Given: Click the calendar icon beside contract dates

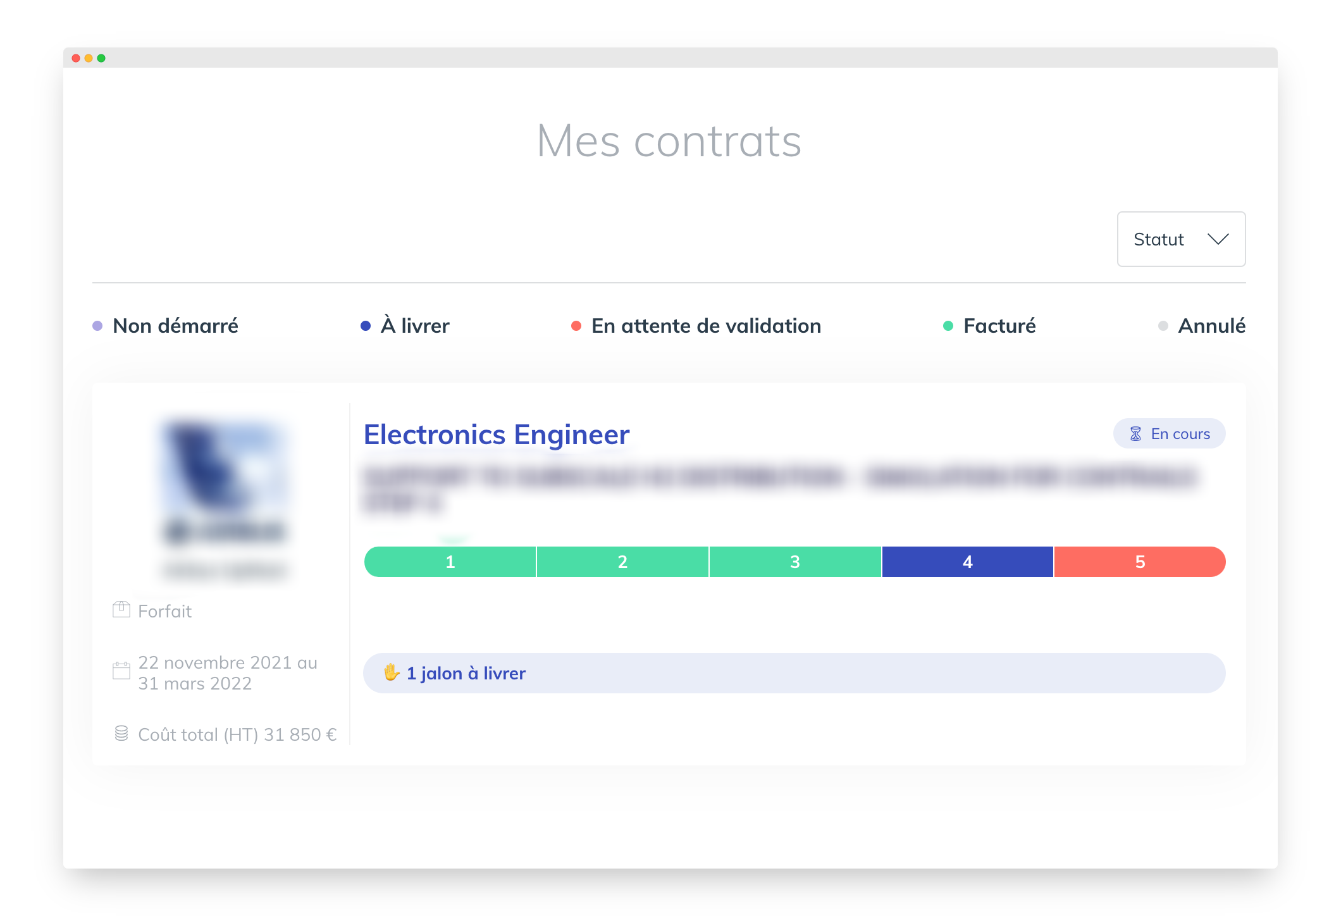Looking at the screenshot, I should [121, 671].
